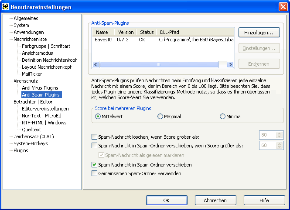290x210 pixels.
Task: Increase the delete score of 80
Action: (x=279, y=133)
